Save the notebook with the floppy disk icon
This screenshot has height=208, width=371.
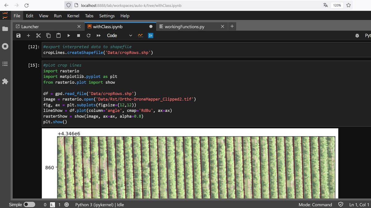click(x=19, y=35)
